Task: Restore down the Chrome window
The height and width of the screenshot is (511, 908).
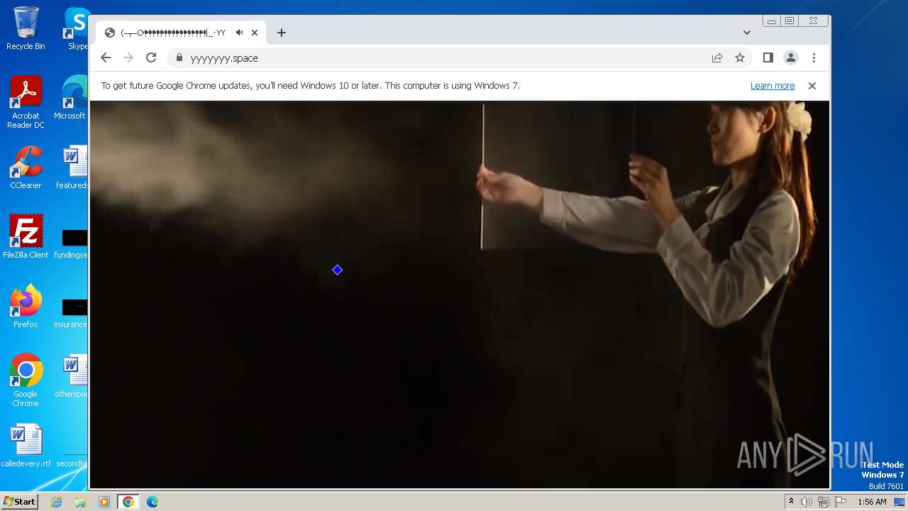Action: point(790,21)
